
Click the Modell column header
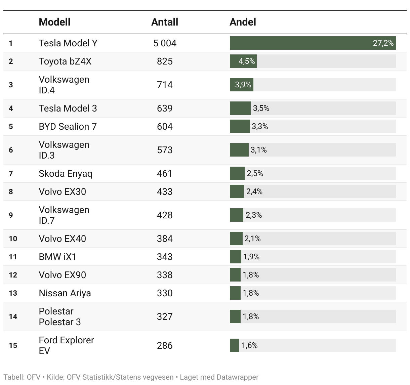[x=54, y=22]
